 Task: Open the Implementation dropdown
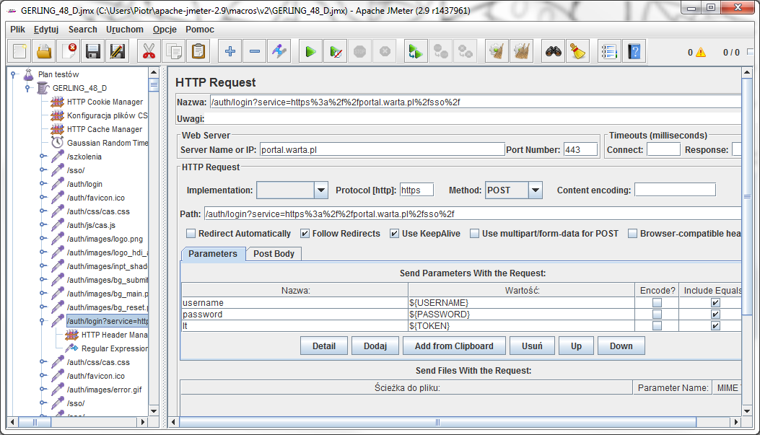(x=321, y=190)
